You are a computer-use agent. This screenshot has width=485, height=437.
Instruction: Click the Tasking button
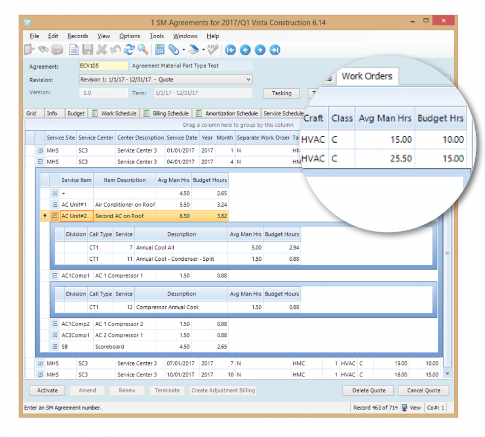tap(281, 93)
